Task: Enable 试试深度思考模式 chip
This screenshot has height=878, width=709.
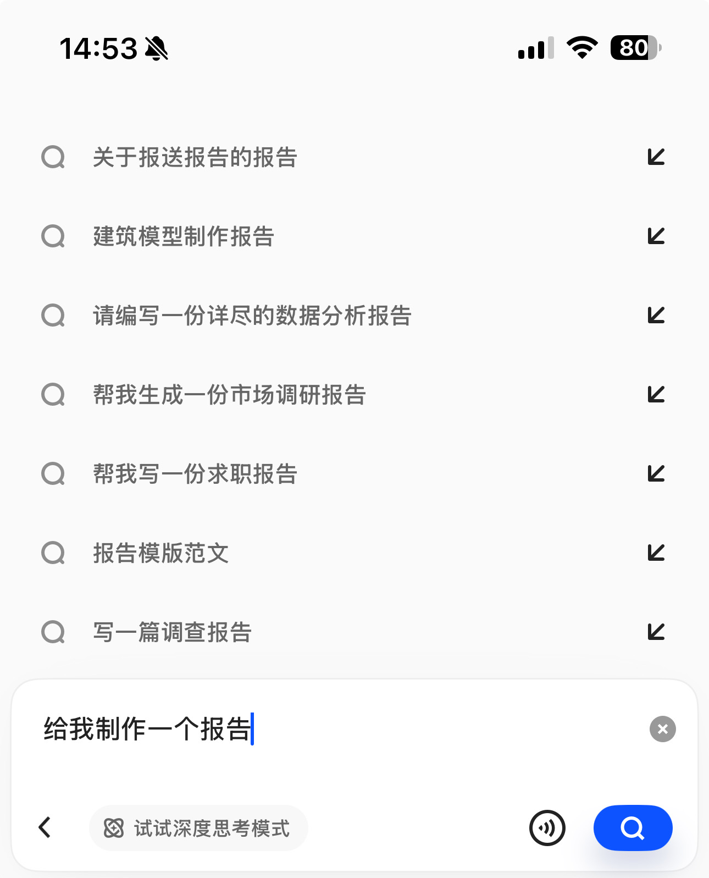Action: (198, 828)
